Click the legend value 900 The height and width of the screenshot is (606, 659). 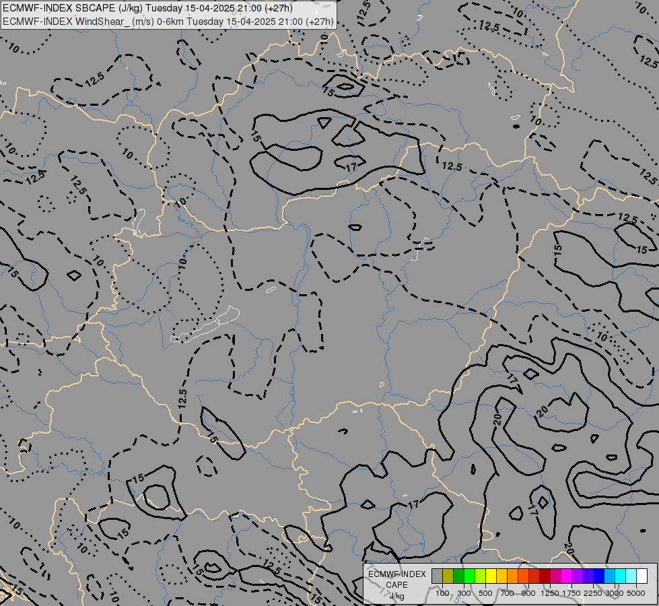528,593
